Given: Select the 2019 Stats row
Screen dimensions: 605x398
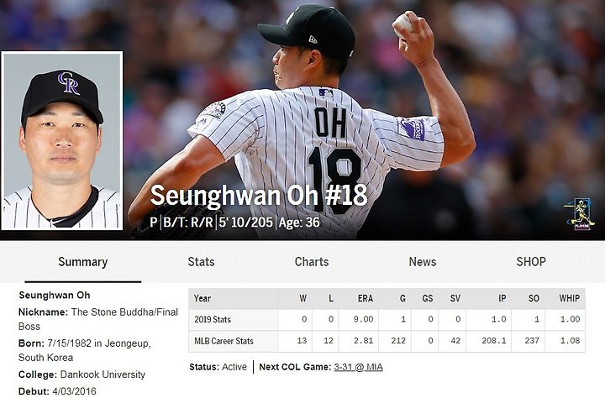Looking at the screenshot, I should 387,319.
